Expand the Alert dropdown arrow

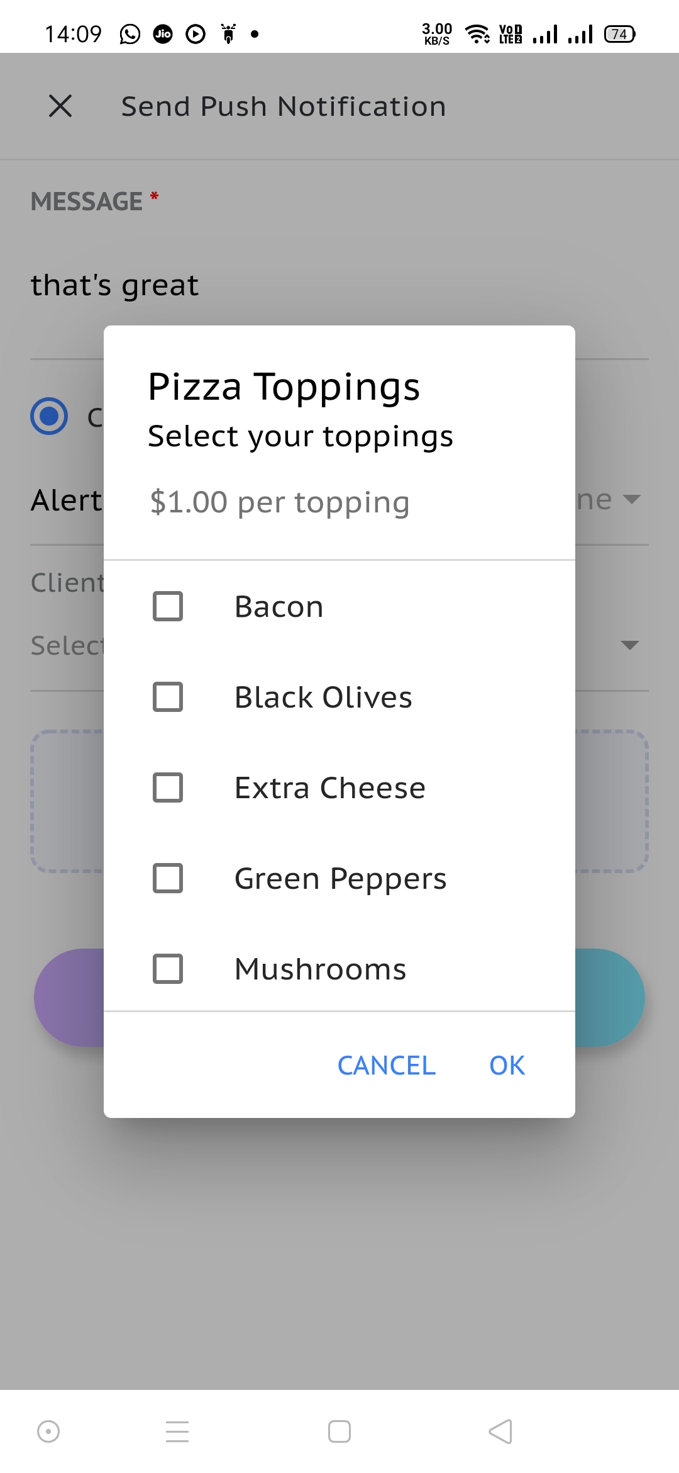pyautogui.click(x=631, y=499)
